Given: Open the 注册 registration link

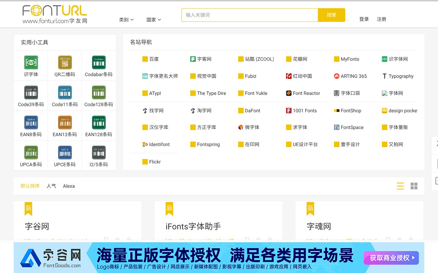Looking at the screenshot, I should tap(382, 19).
